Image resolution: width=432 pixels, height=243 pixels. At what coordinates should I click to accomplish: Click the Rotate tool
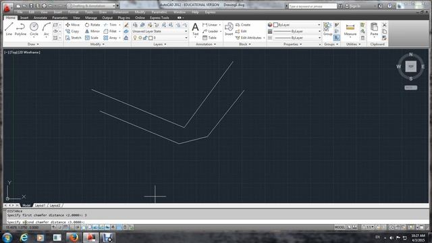pos(92,25)
